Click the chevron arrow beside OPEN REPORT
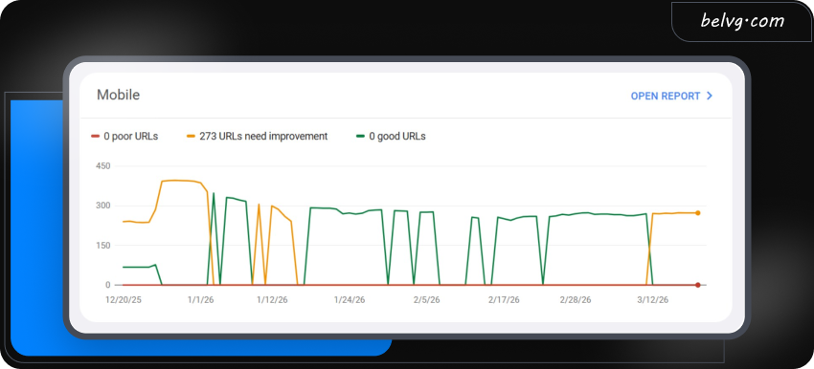The height and width of the screenshot is (369, 814). 709,96
